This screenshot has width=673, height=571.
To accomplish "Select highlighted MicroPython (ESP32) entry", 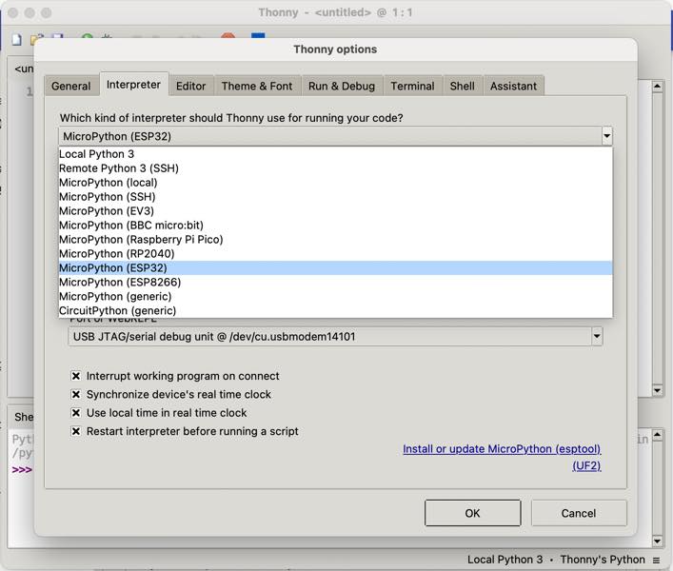I will tap(335, 267).
